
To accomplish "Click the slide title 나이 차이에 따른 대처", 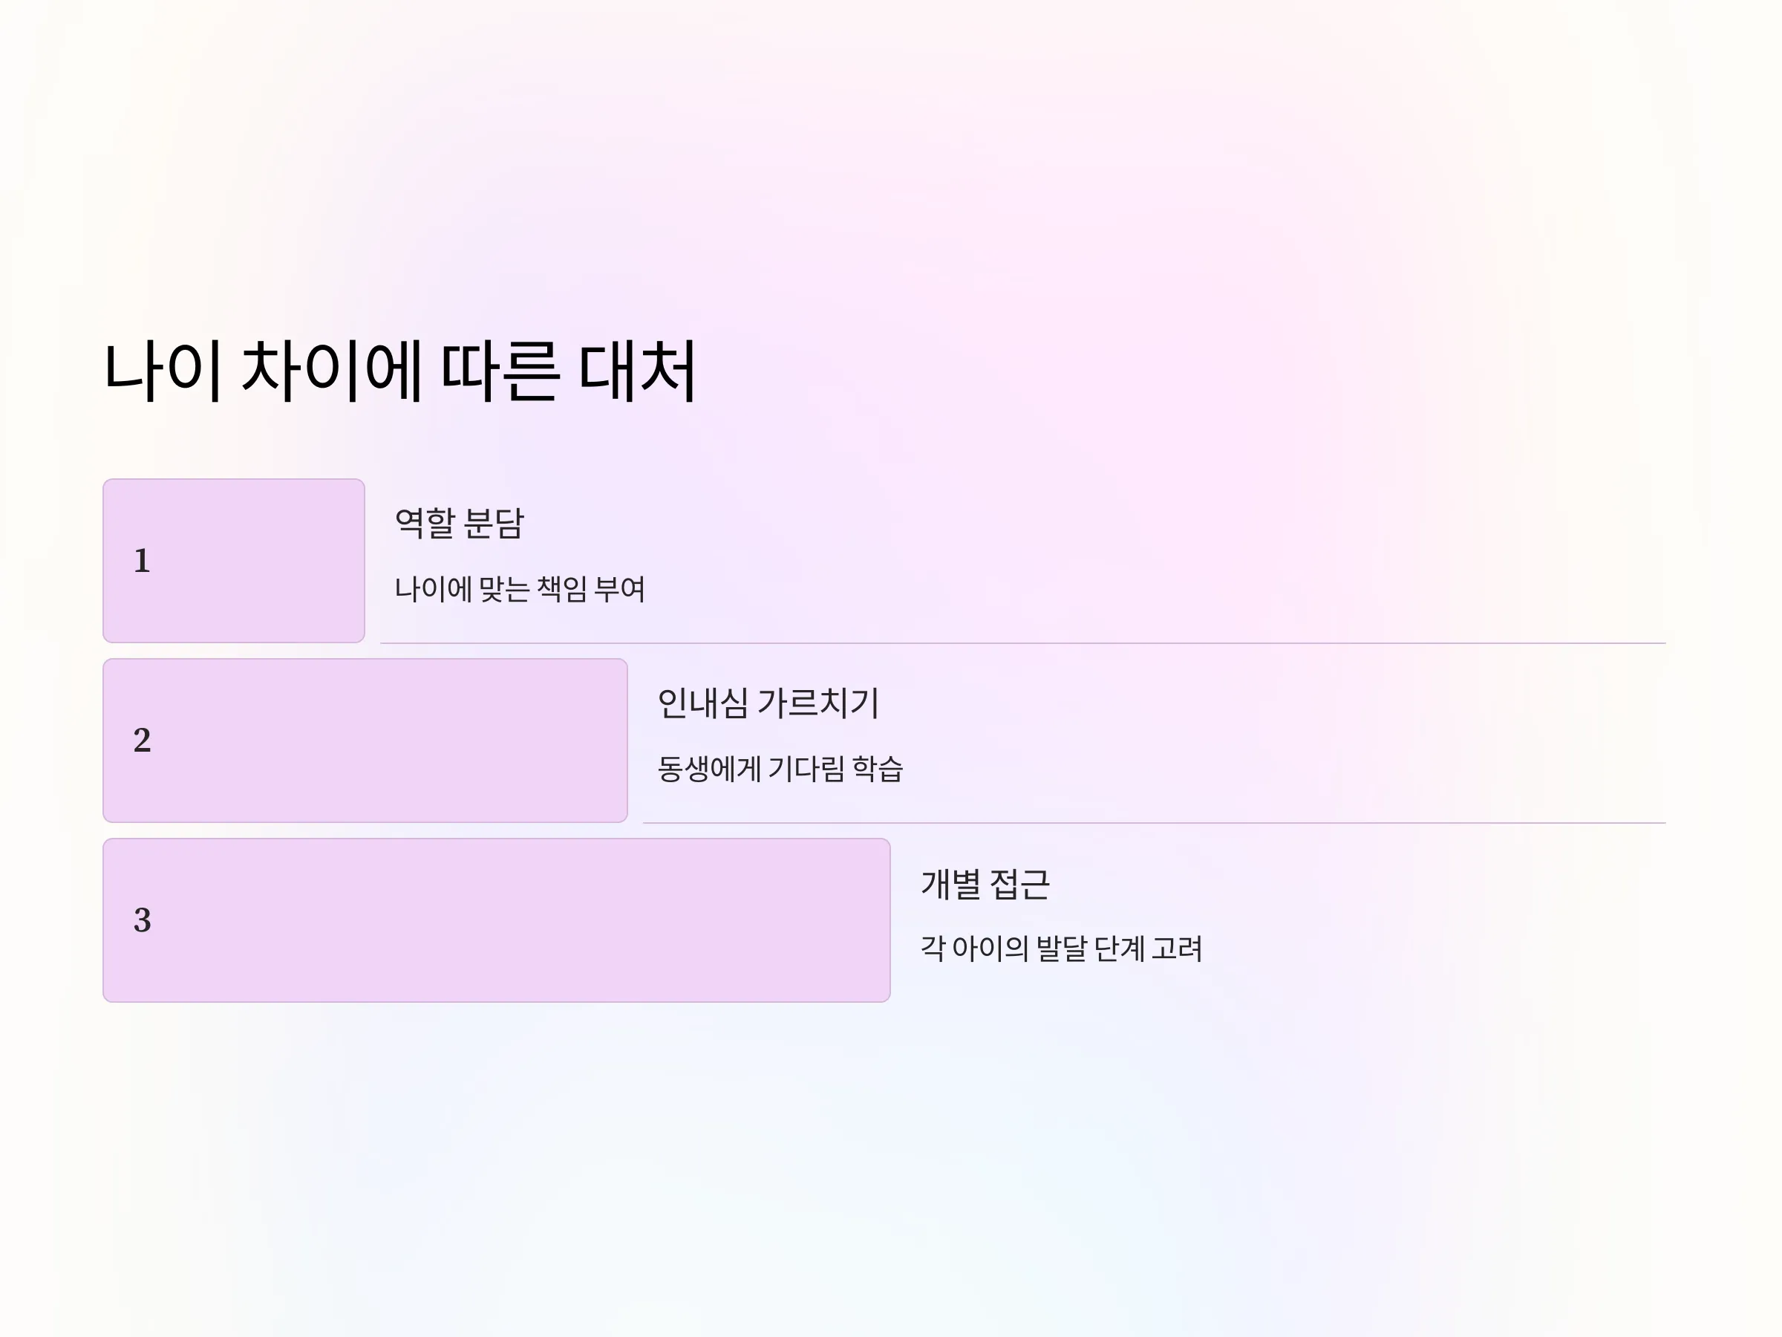I will tap(400, 371).
